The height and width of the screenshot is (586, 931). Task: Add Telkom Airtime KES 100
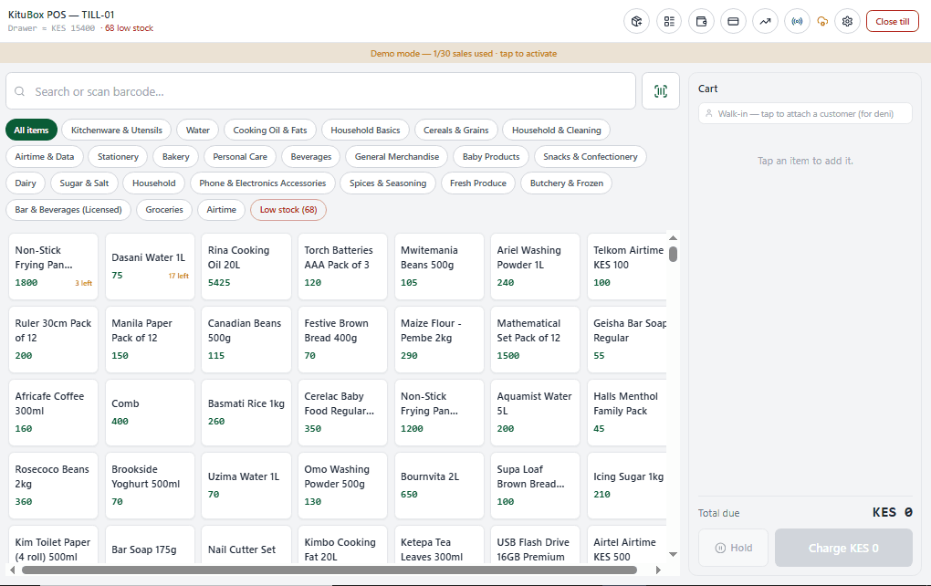coord(627,267)
